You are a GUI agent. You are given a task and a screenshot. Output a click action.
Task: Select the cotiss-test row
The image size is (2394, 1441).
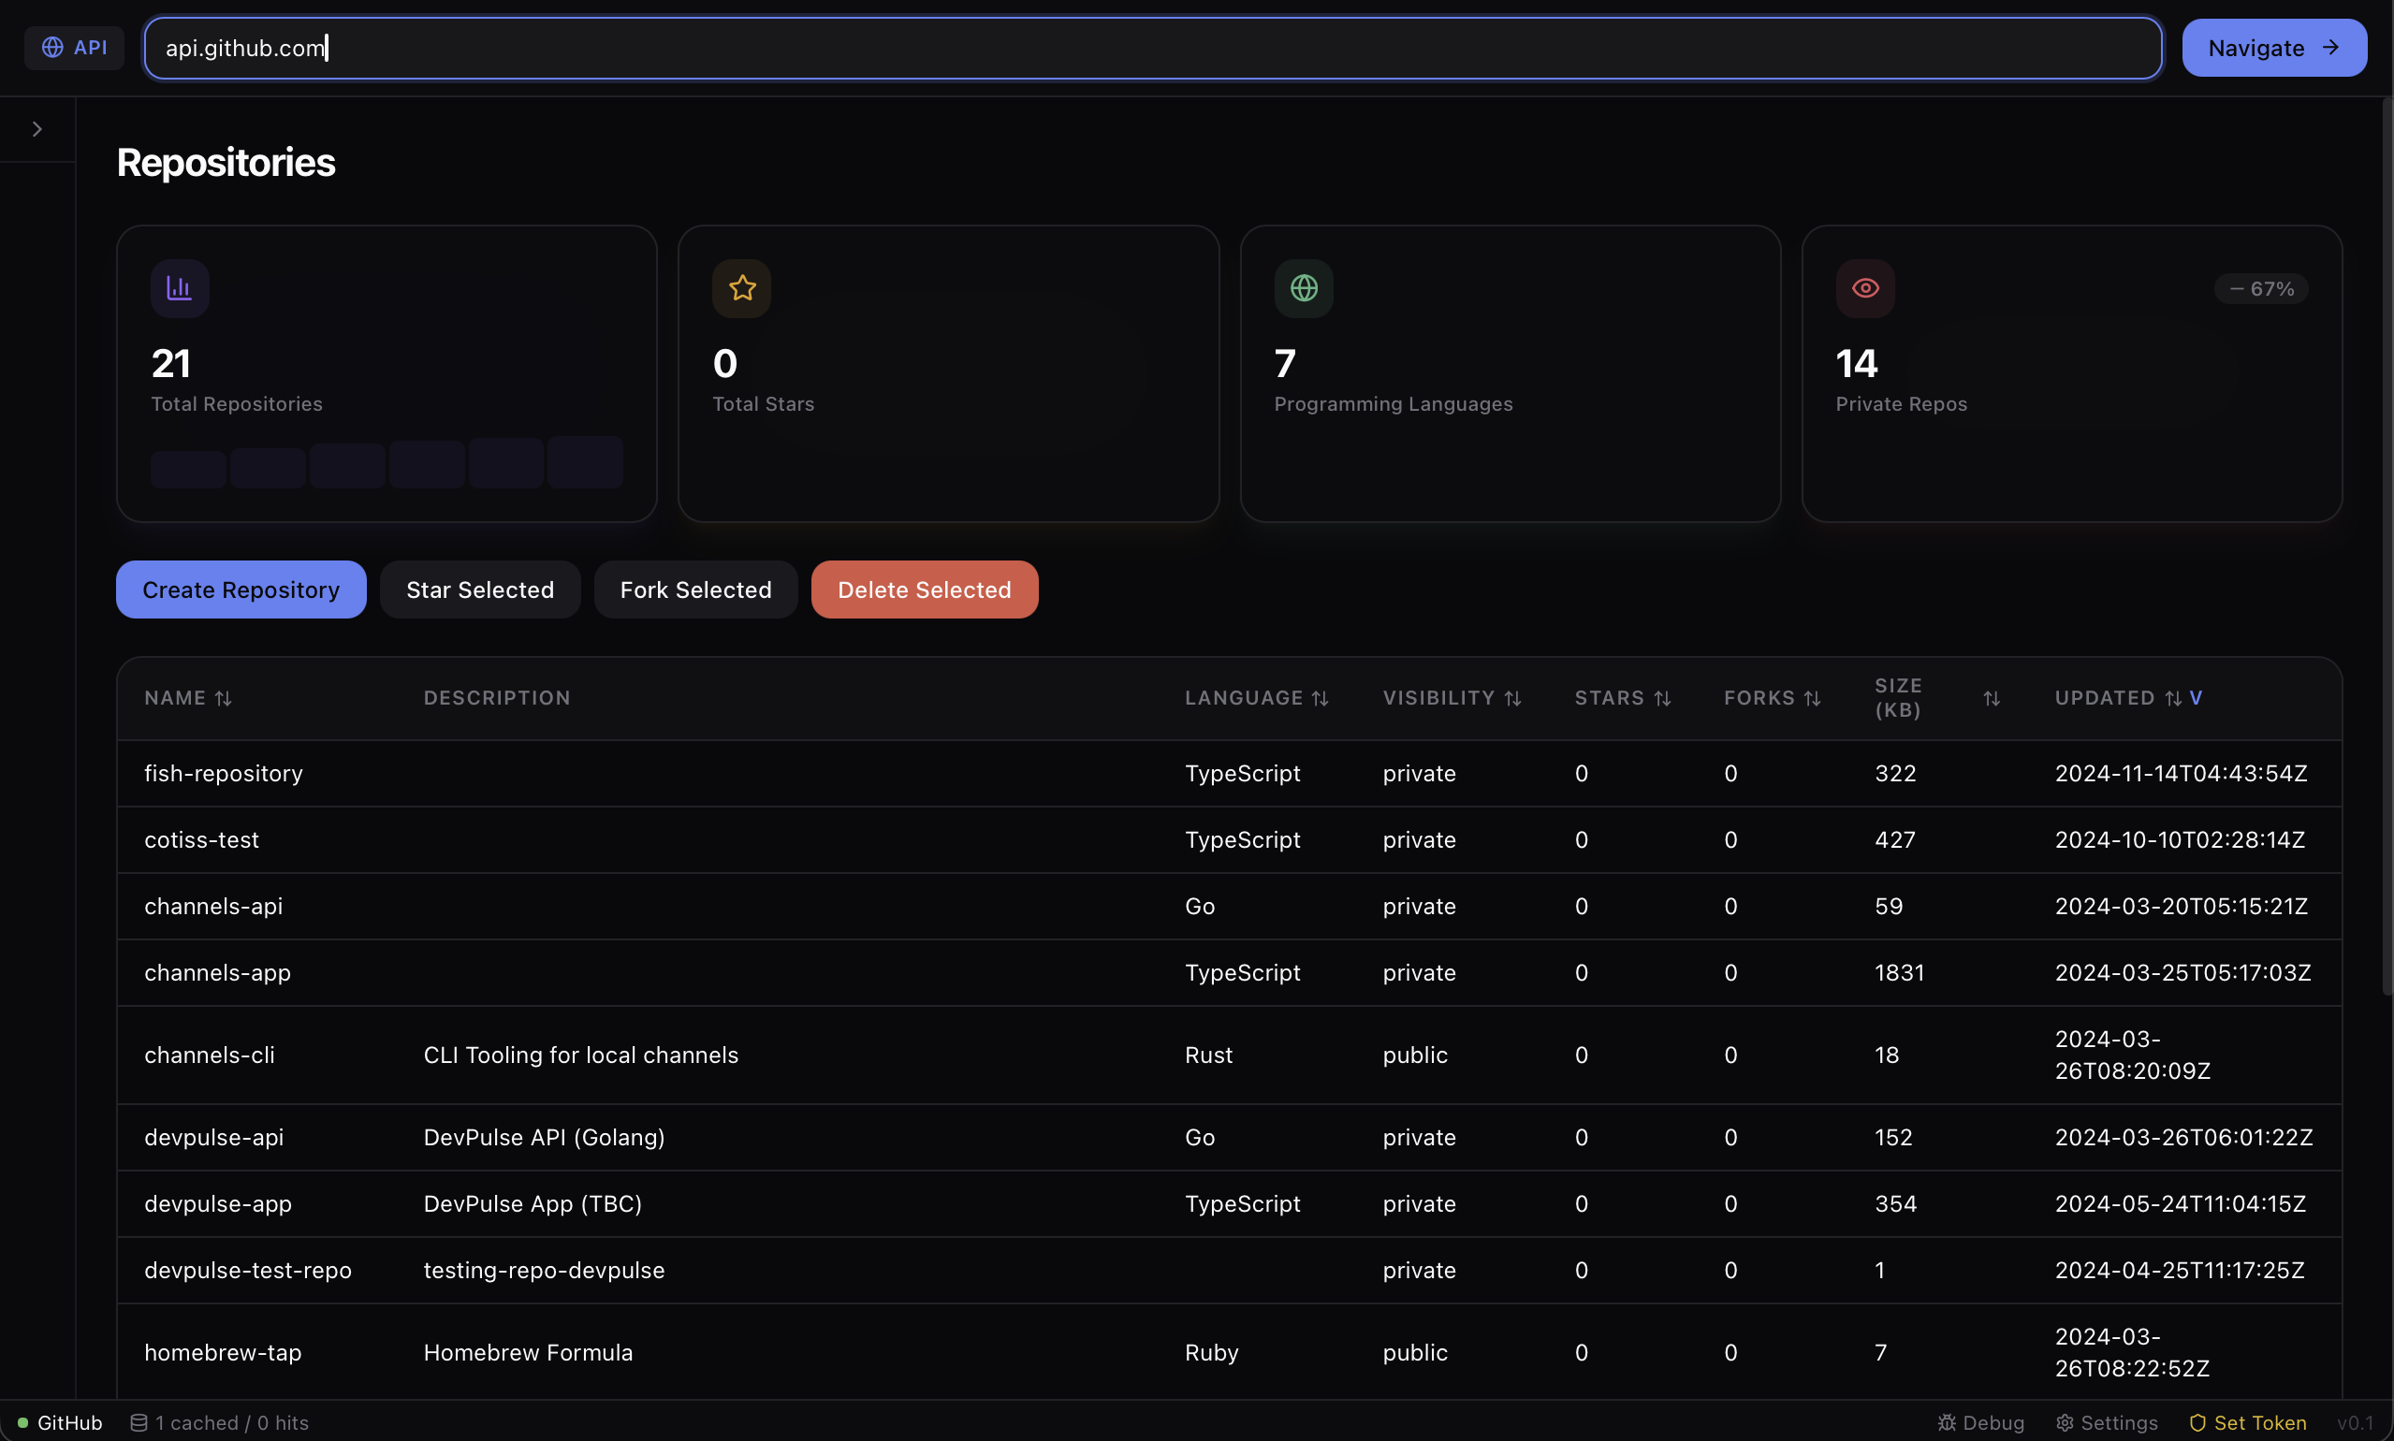click(1230, 840)
